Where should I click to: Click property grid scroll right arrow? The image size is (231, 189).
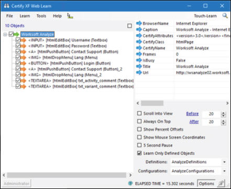227,103
